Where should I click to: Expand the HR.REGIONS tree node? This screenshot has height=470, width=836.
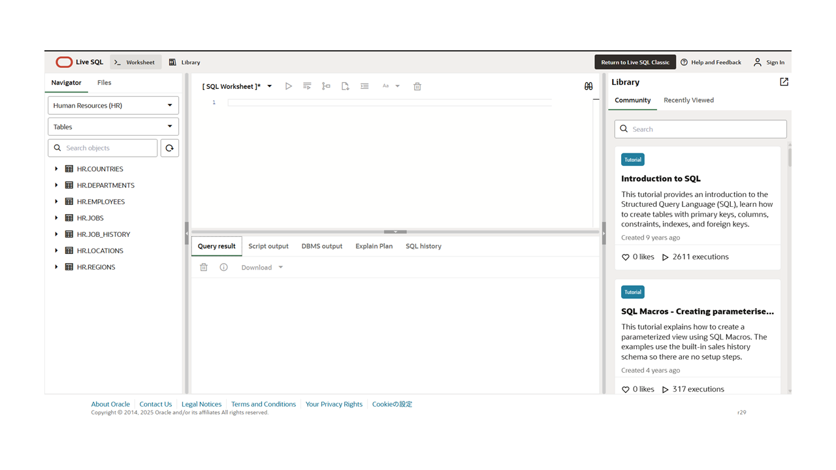tap(56, 267)
